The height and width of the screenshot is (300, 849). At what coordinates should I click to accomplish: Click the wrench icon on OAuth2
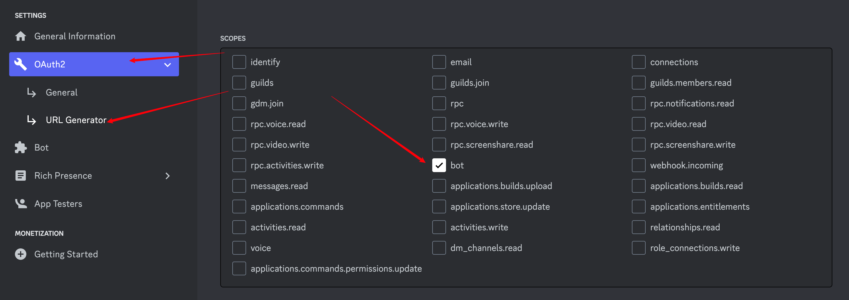[x=20, y=64]
